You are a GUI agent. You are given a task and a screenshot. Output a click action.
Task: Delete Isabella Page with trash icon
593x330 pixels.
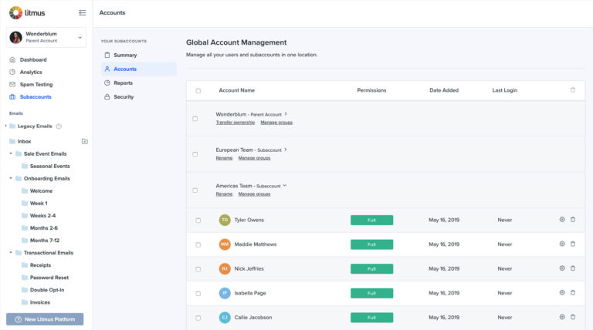[x=573, y=293]
